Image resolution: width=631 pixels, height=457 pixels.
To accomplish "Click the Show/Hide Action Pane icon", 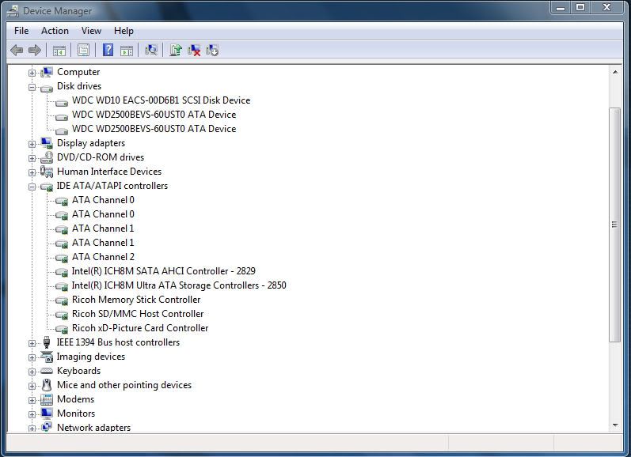I will [x=127, y=51].
